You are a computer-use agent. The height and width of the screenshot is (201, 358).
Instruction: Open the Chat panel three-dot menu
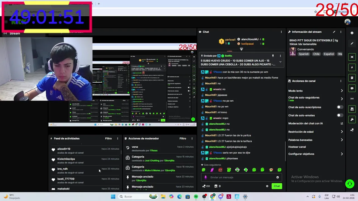281,32
